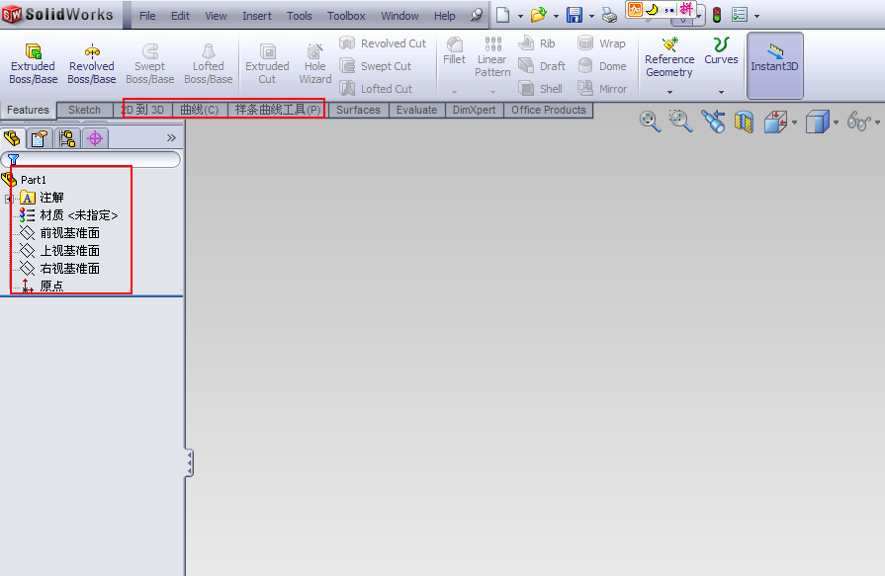
Task: Click the Revolved Cut tool
Action: point(383,43)
